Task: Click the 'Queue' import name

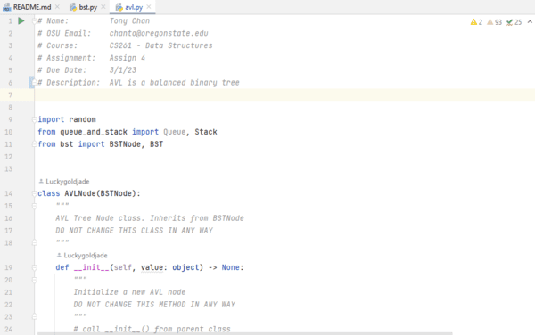Action: pos(175,132)
